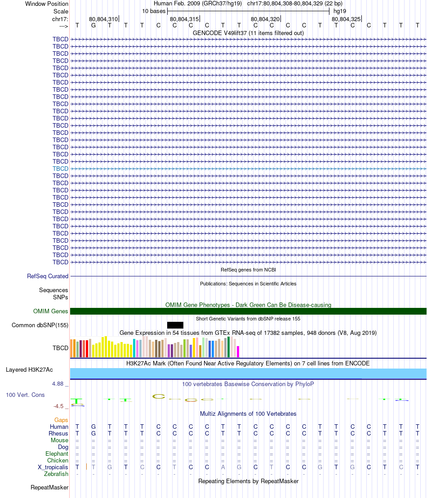Open the RefSeq Curated track label
Viewport: 427px width, 498px height.
(48, 276)
